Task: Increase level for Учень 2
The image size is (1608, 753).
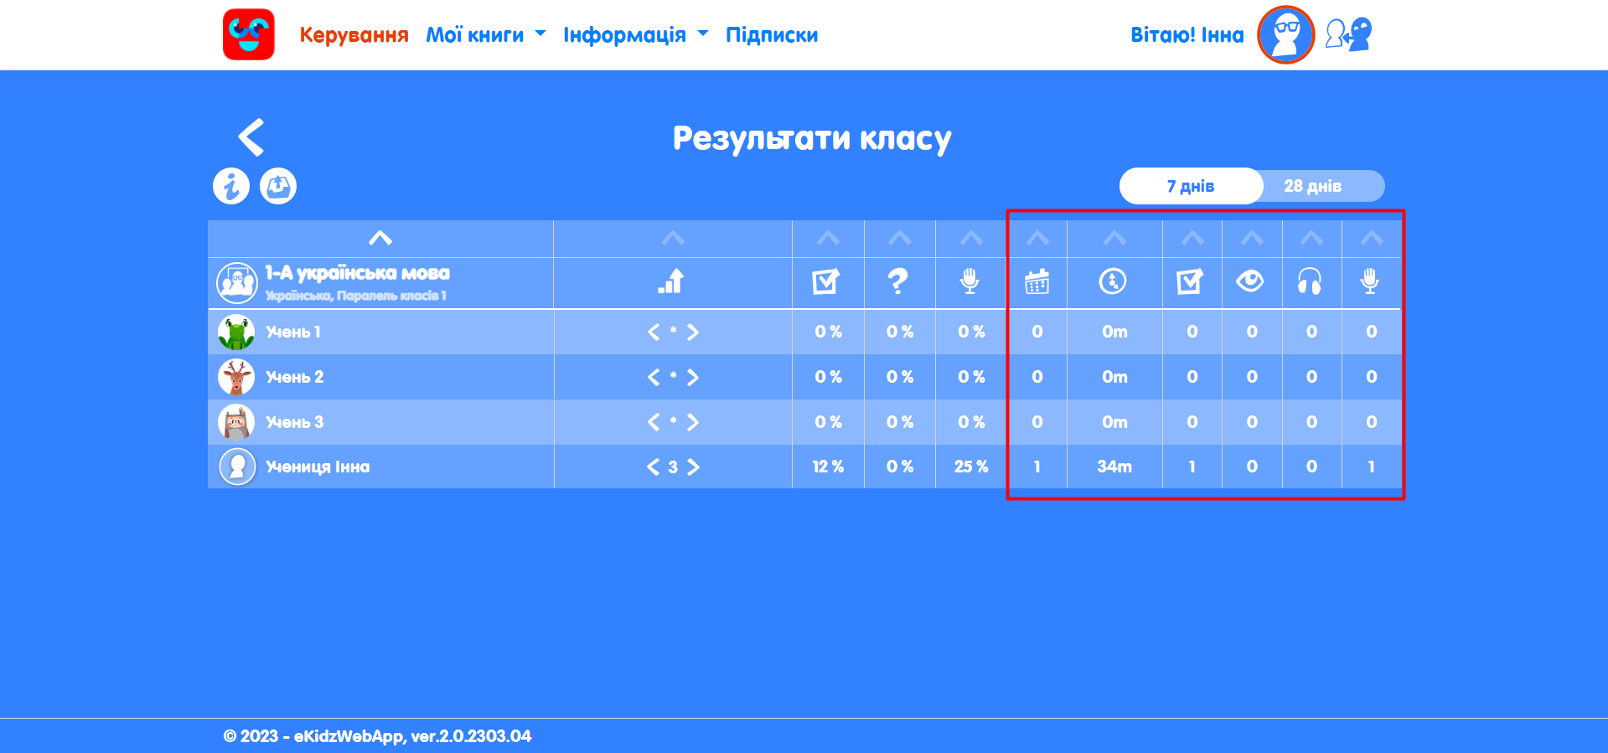Action: [693, 377]
